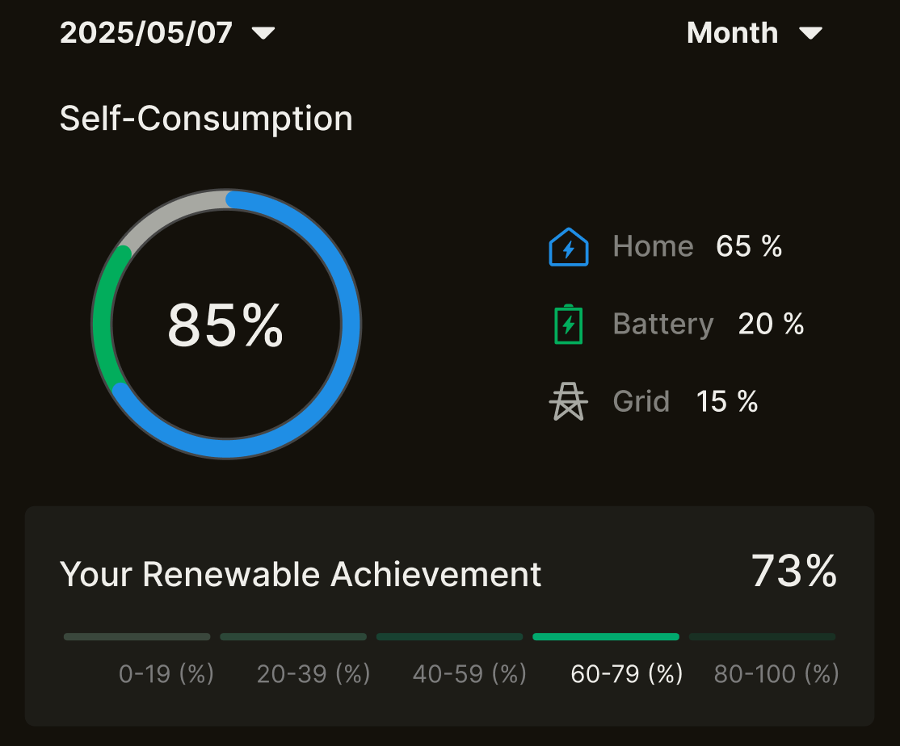Screen dimensions: 900x746
Task: Expand the Month period dropdown arrow
Action: point(810,33)
